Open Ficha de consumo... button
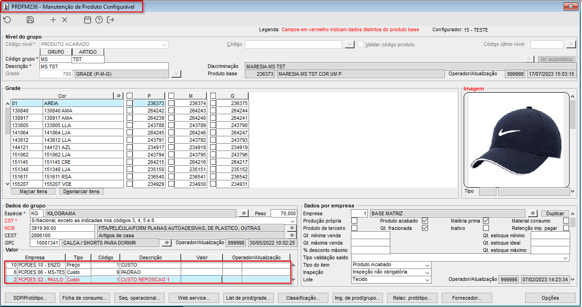This screenshot has width=582, height=307. click(85, 298)
